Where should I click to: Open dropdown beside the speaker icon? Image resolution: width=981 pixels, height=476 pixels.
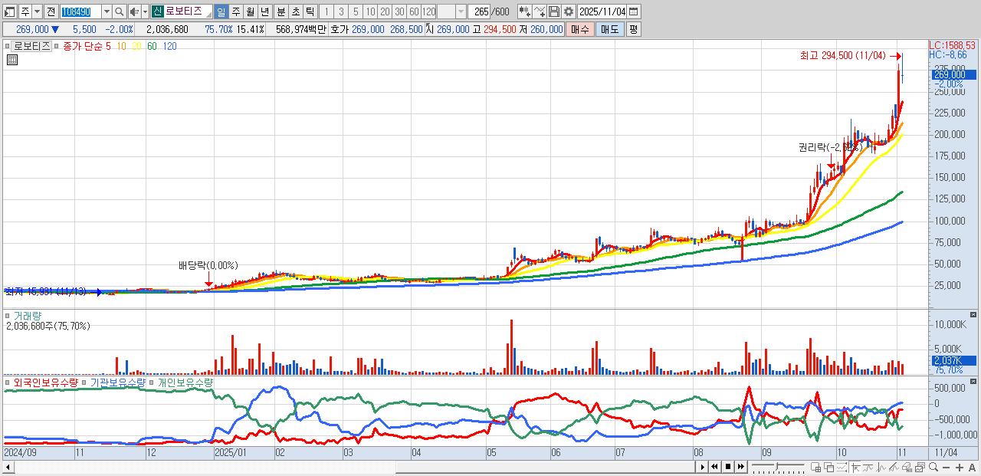146,11
